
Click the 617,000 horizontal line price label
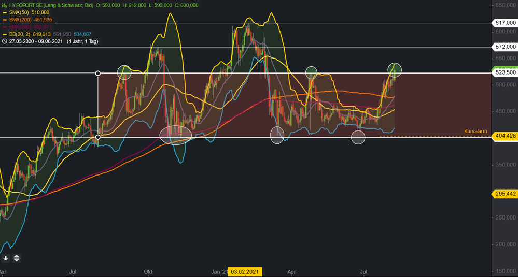coord(504,23)
